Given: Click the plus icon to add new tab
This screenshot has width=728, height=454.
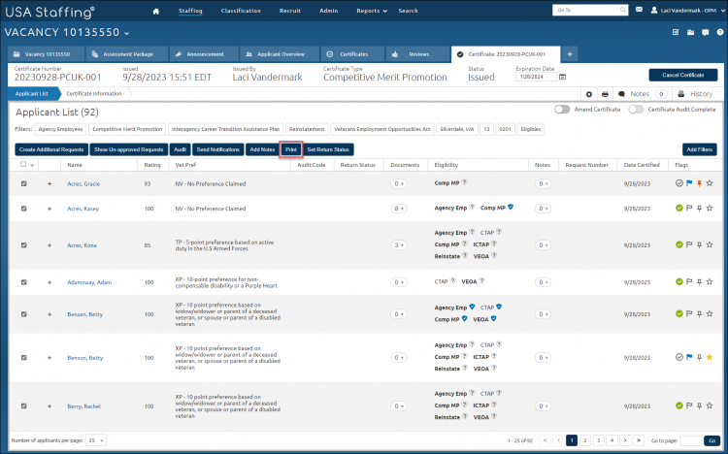Looking at the screenshot, I should [570, 54].
